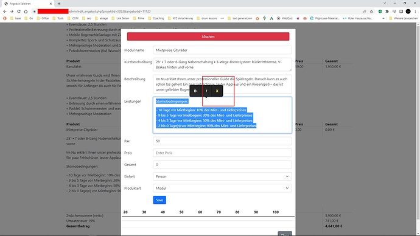Open the Chrome three-dot menu
This screenshot has width=420, height=236.
[415, 11]
